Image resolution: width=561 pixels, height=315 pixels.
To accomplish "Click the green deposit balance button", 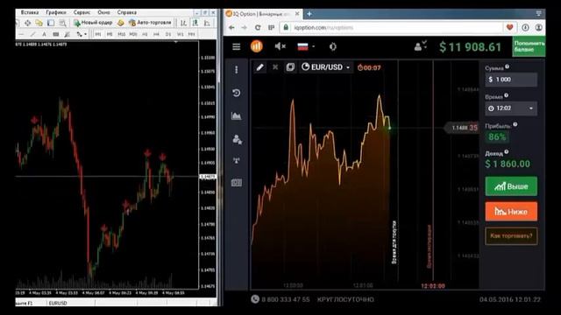I will click(529, 46).
